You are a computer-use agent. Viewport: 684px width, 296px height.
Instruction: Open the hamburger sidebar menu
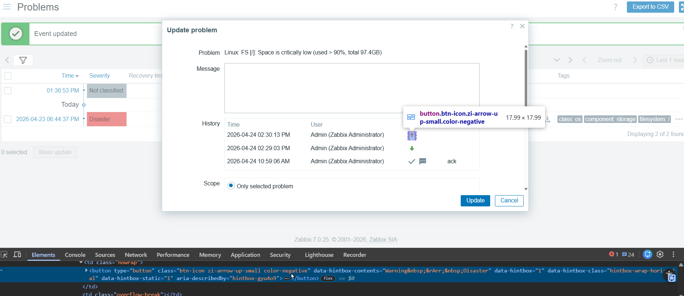point(7,7)
